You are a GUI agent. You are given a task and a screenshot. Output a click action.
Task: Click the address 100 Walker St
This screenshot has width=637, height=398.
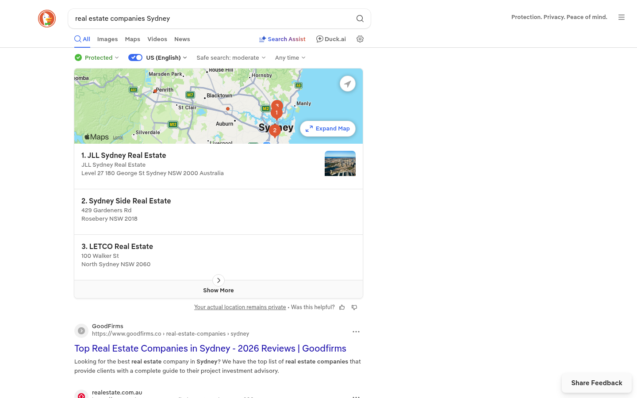100,256
